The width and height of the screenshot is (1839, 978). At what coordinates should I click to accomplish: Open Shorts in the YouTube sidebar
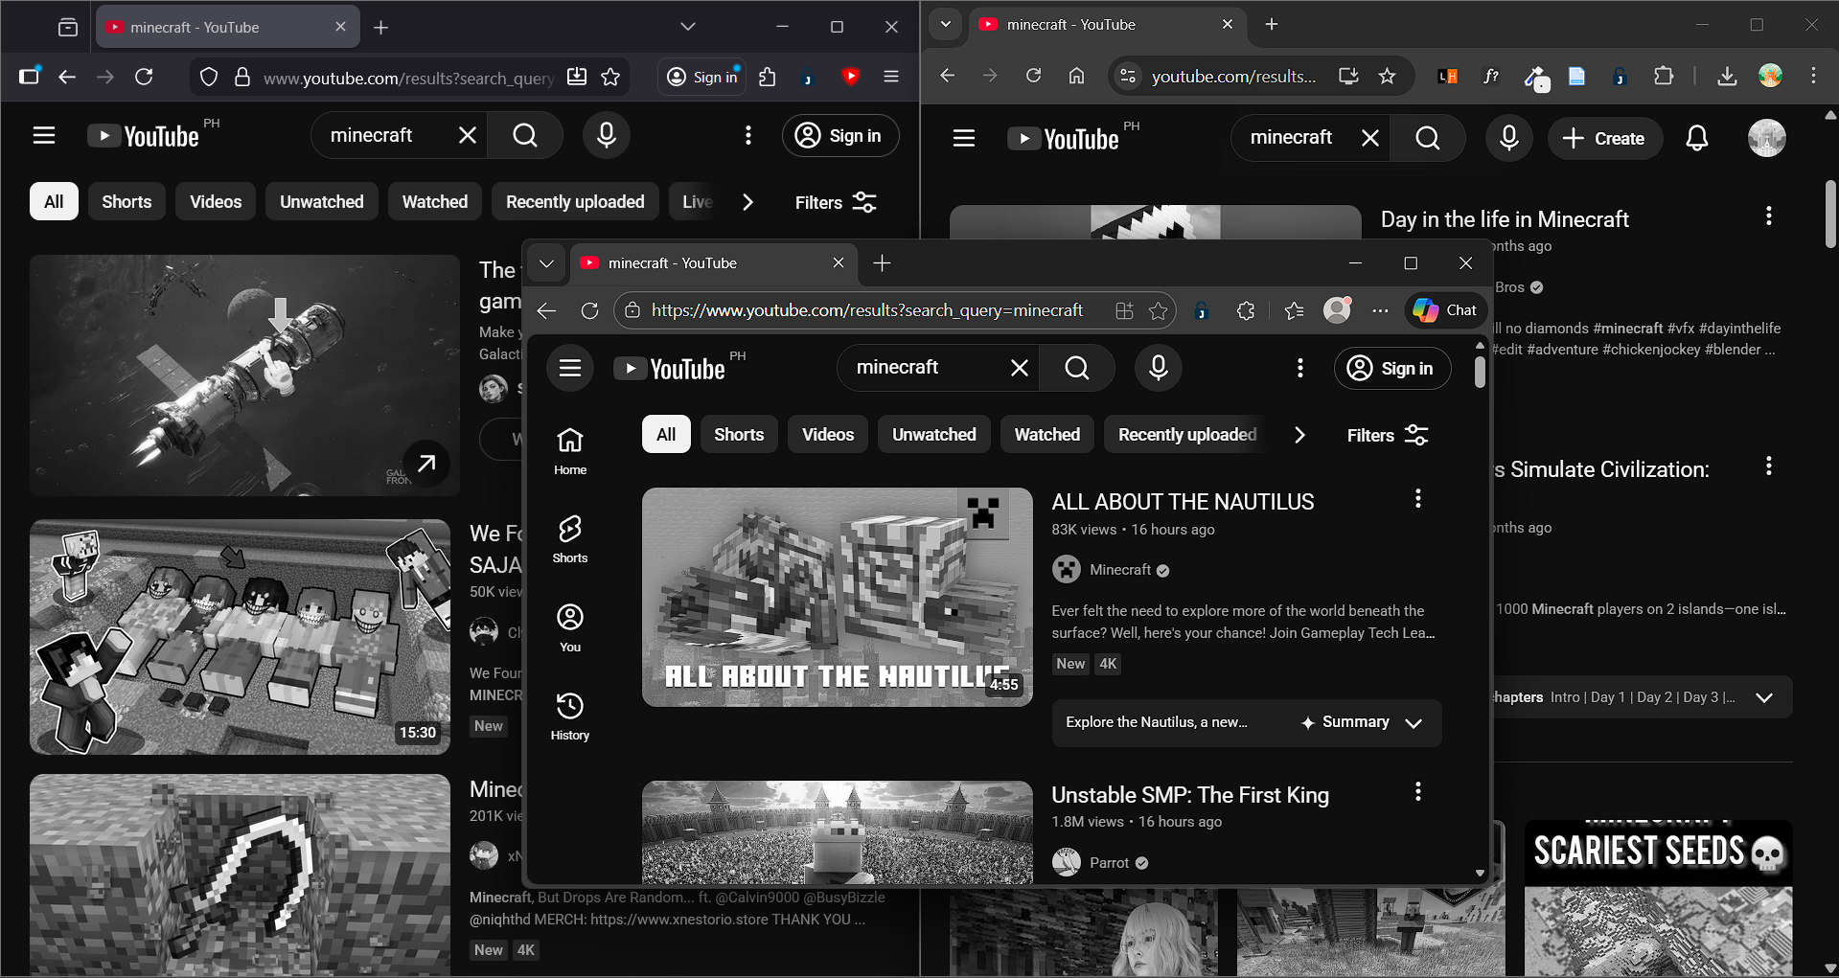pyautogui.click(x=569, y=538)
